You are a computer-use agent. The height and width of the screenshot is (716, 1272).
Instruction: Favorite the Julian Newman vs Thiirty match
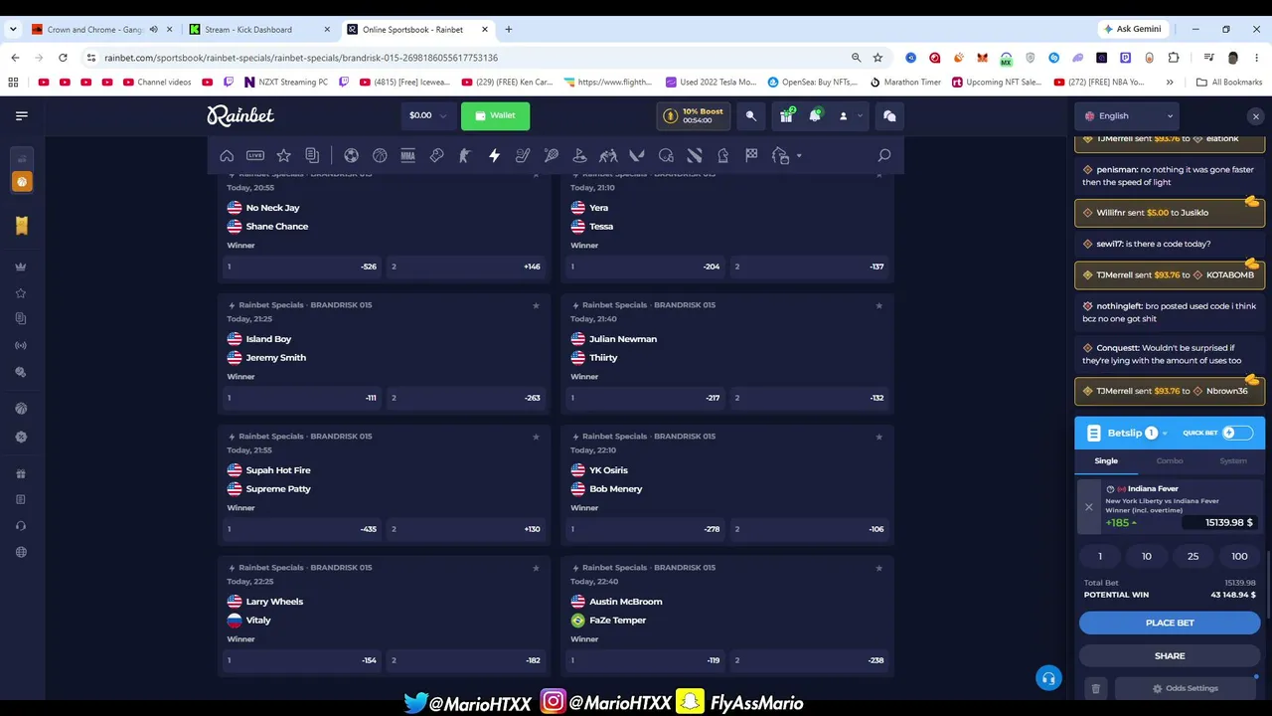click(x=878, y=305)
